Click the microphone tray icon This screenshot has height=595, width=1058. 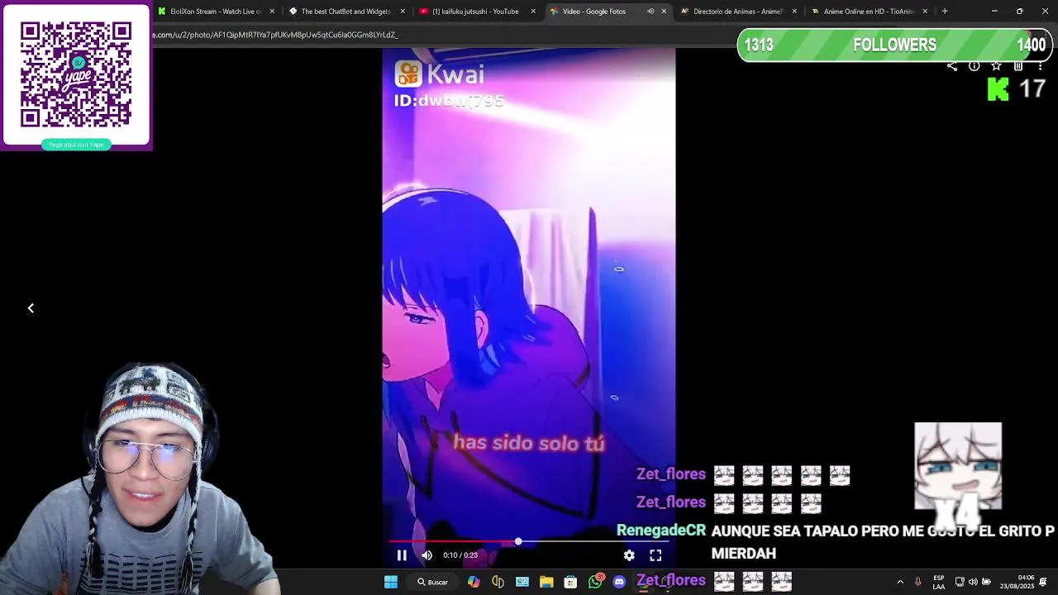[917, 582]
